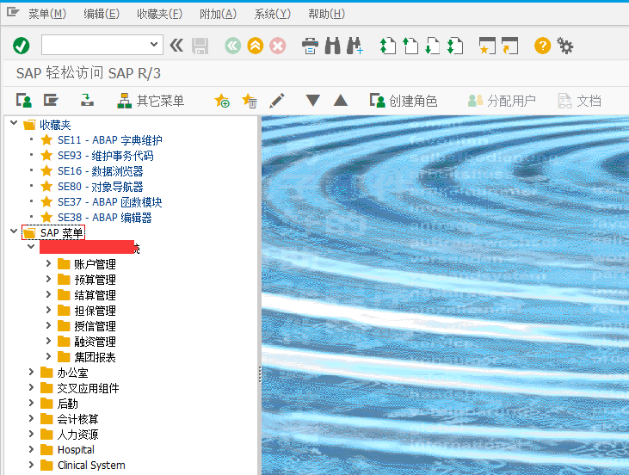This screenshot has height=475, width=629.
Task: Click the window system menu icon at top-left
Action: 13,13
